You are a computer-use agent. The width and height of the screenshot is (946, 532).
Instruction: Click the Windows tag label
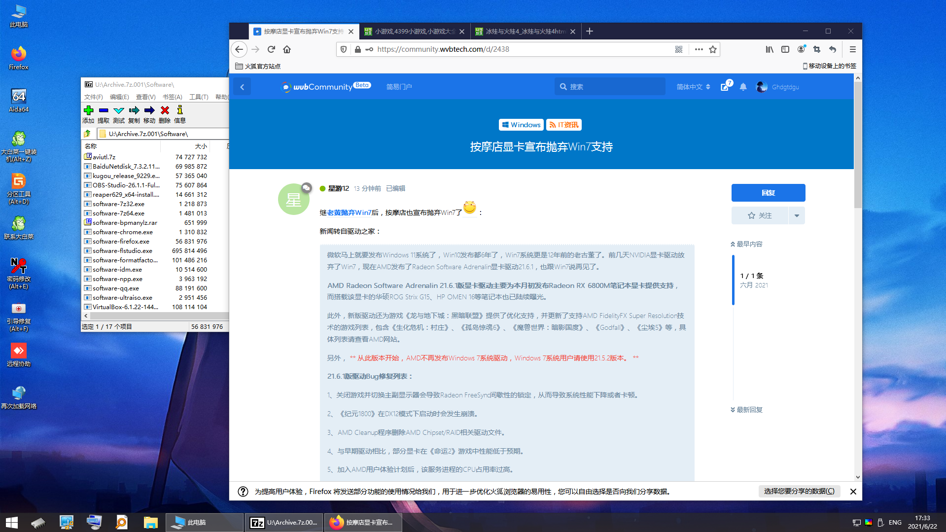click(x=521, y=125)
